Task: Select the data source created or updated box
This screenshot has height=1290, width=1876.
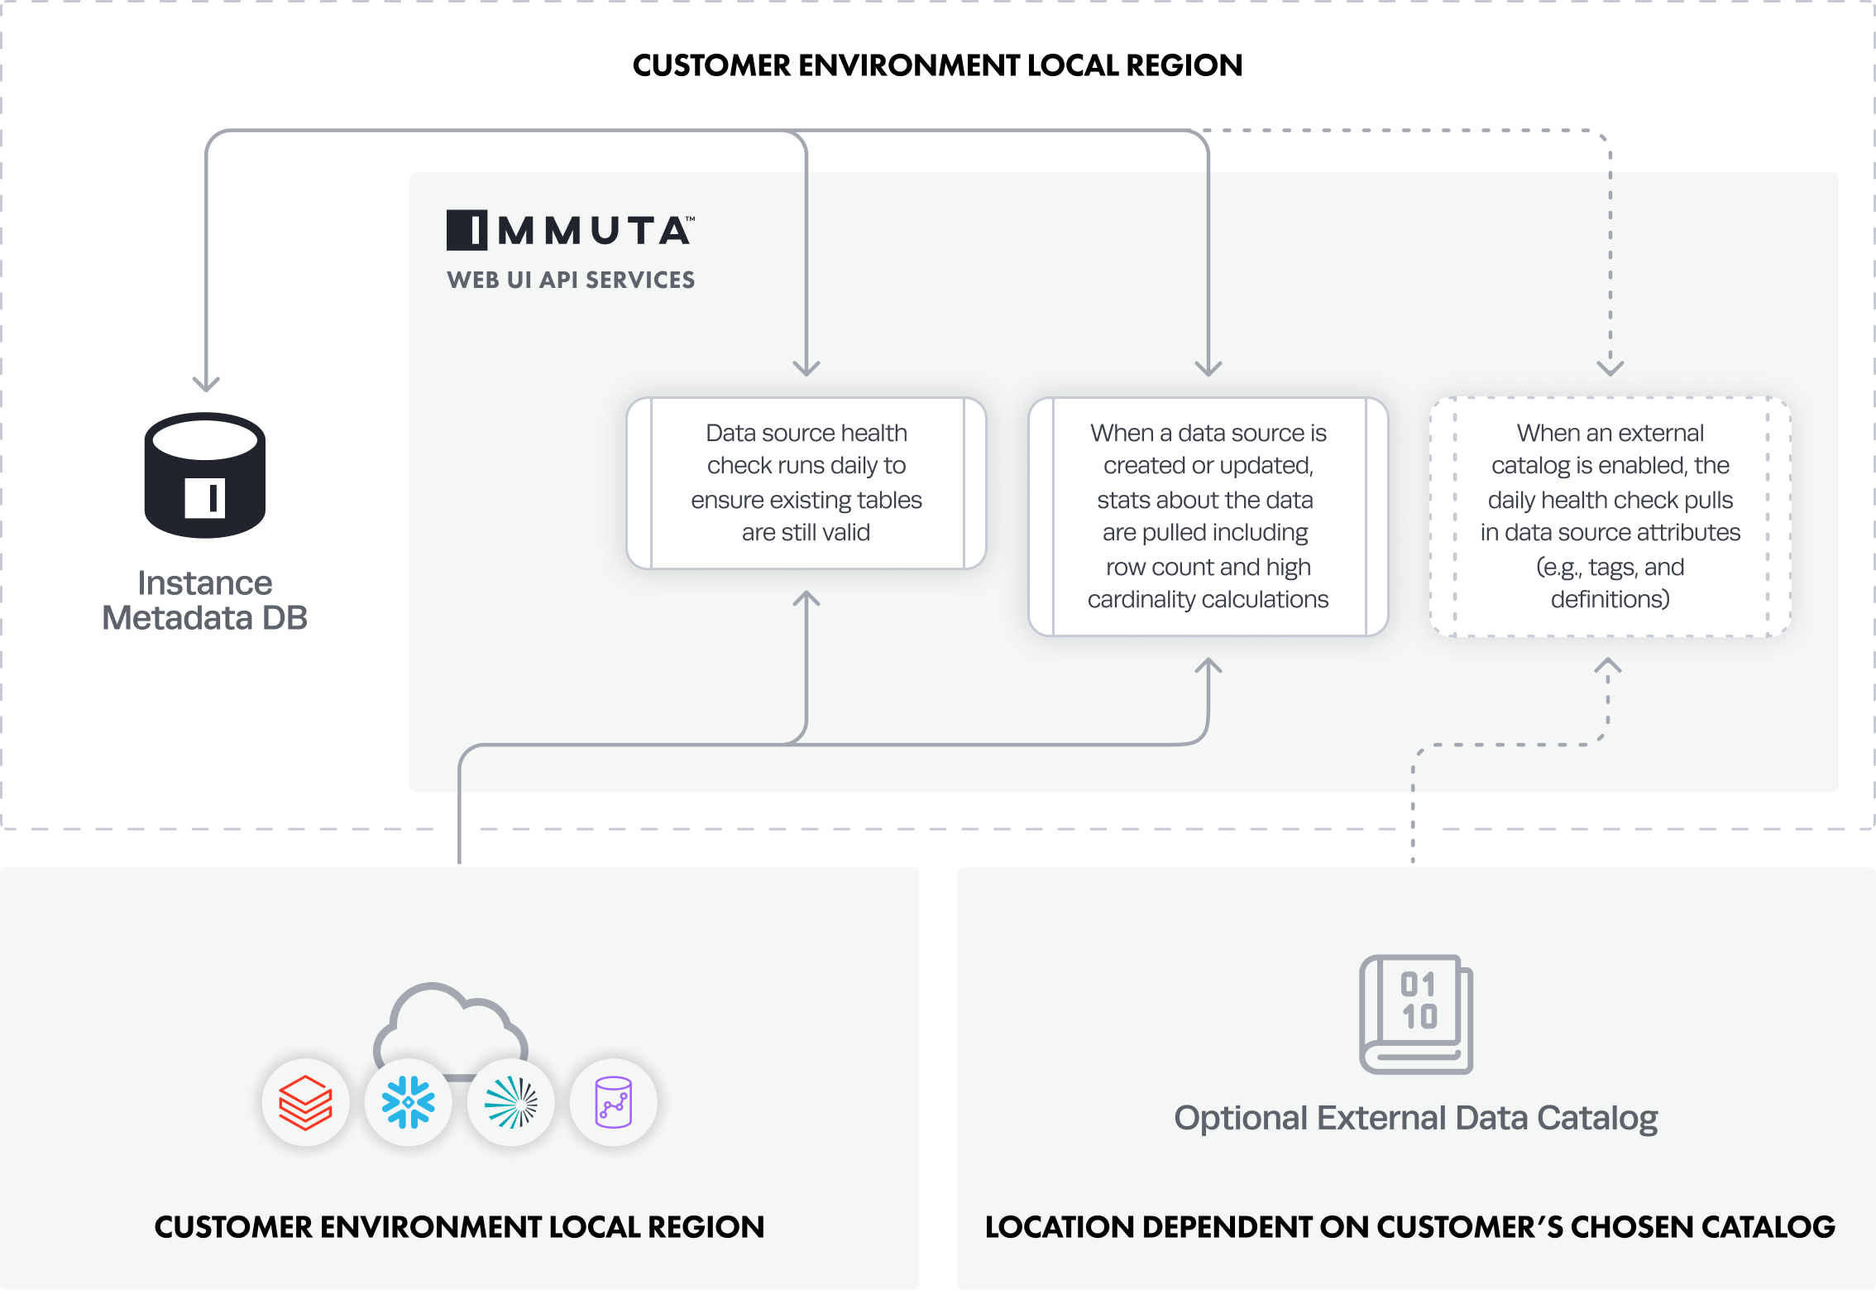Action: coord(1208,516)
